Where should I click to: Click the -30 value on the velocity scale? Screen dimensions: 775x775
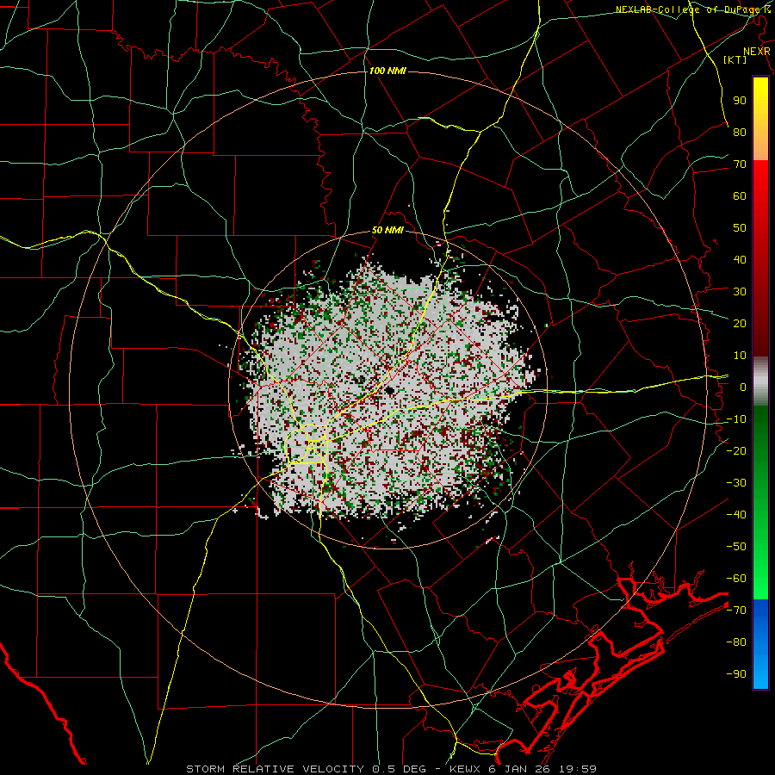coord(736,483)
